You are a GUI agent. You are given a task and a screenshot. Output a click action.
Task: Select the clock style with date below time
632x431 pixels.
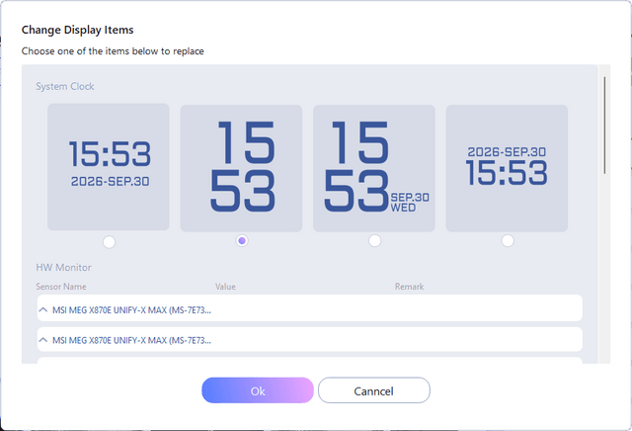109,167
